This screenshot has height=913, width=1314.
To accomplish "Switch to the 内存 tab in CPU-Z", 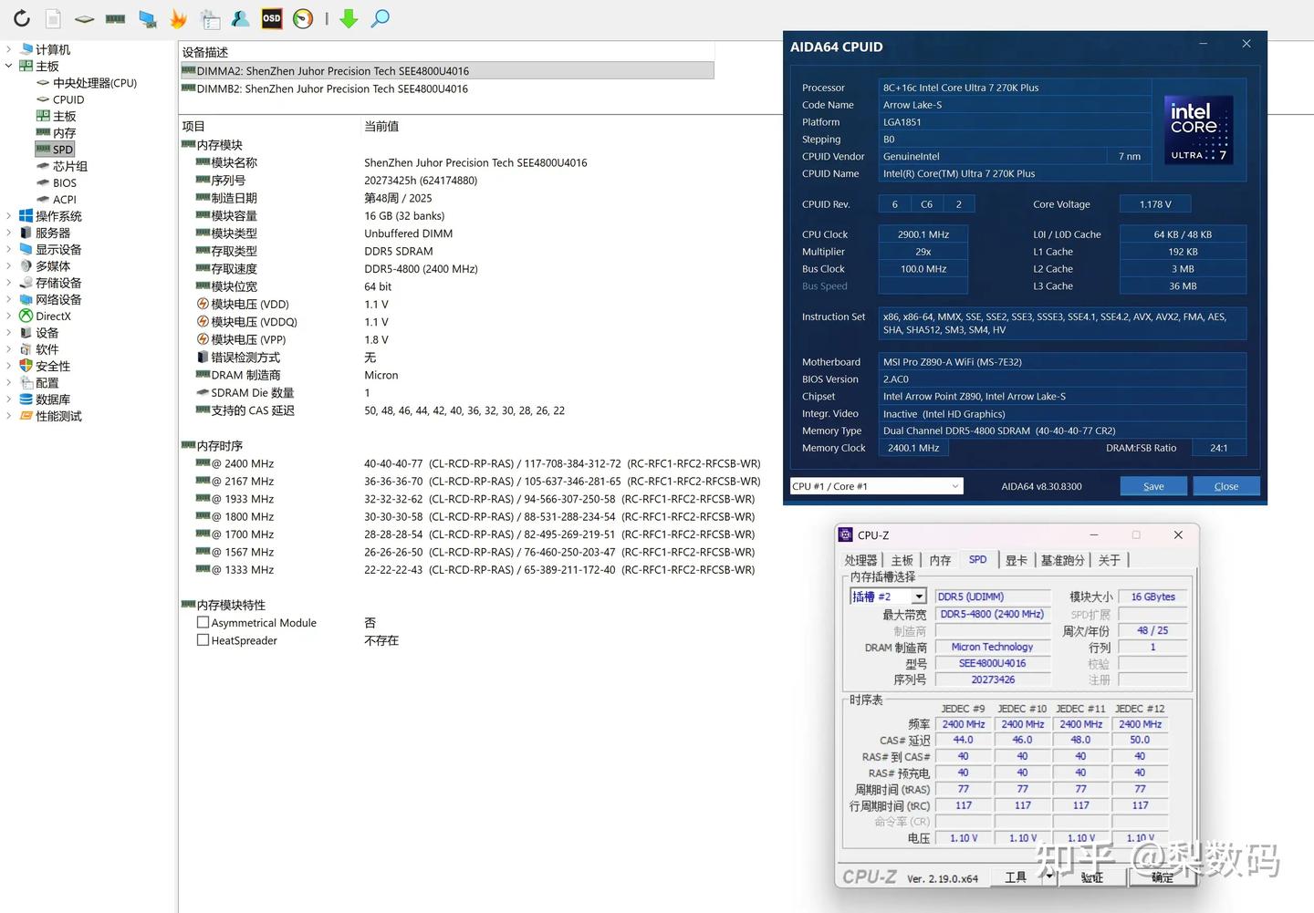I will (940, 560).
